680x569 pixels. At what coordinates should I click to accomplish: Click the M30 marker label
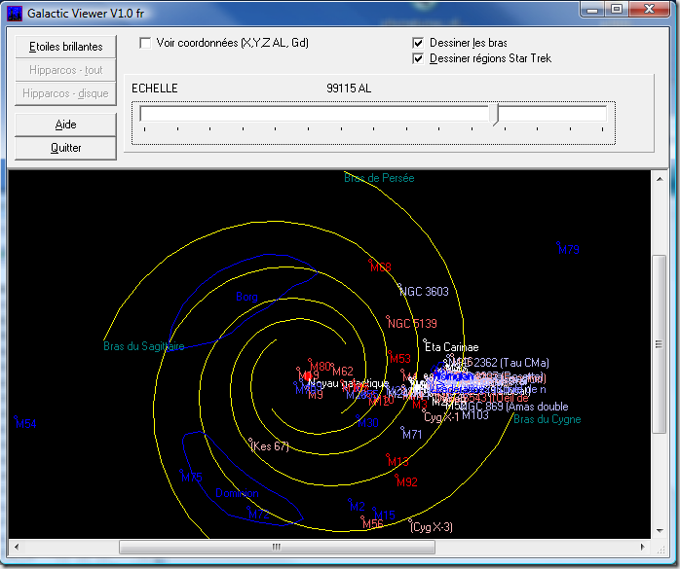(x=367, y=423)
